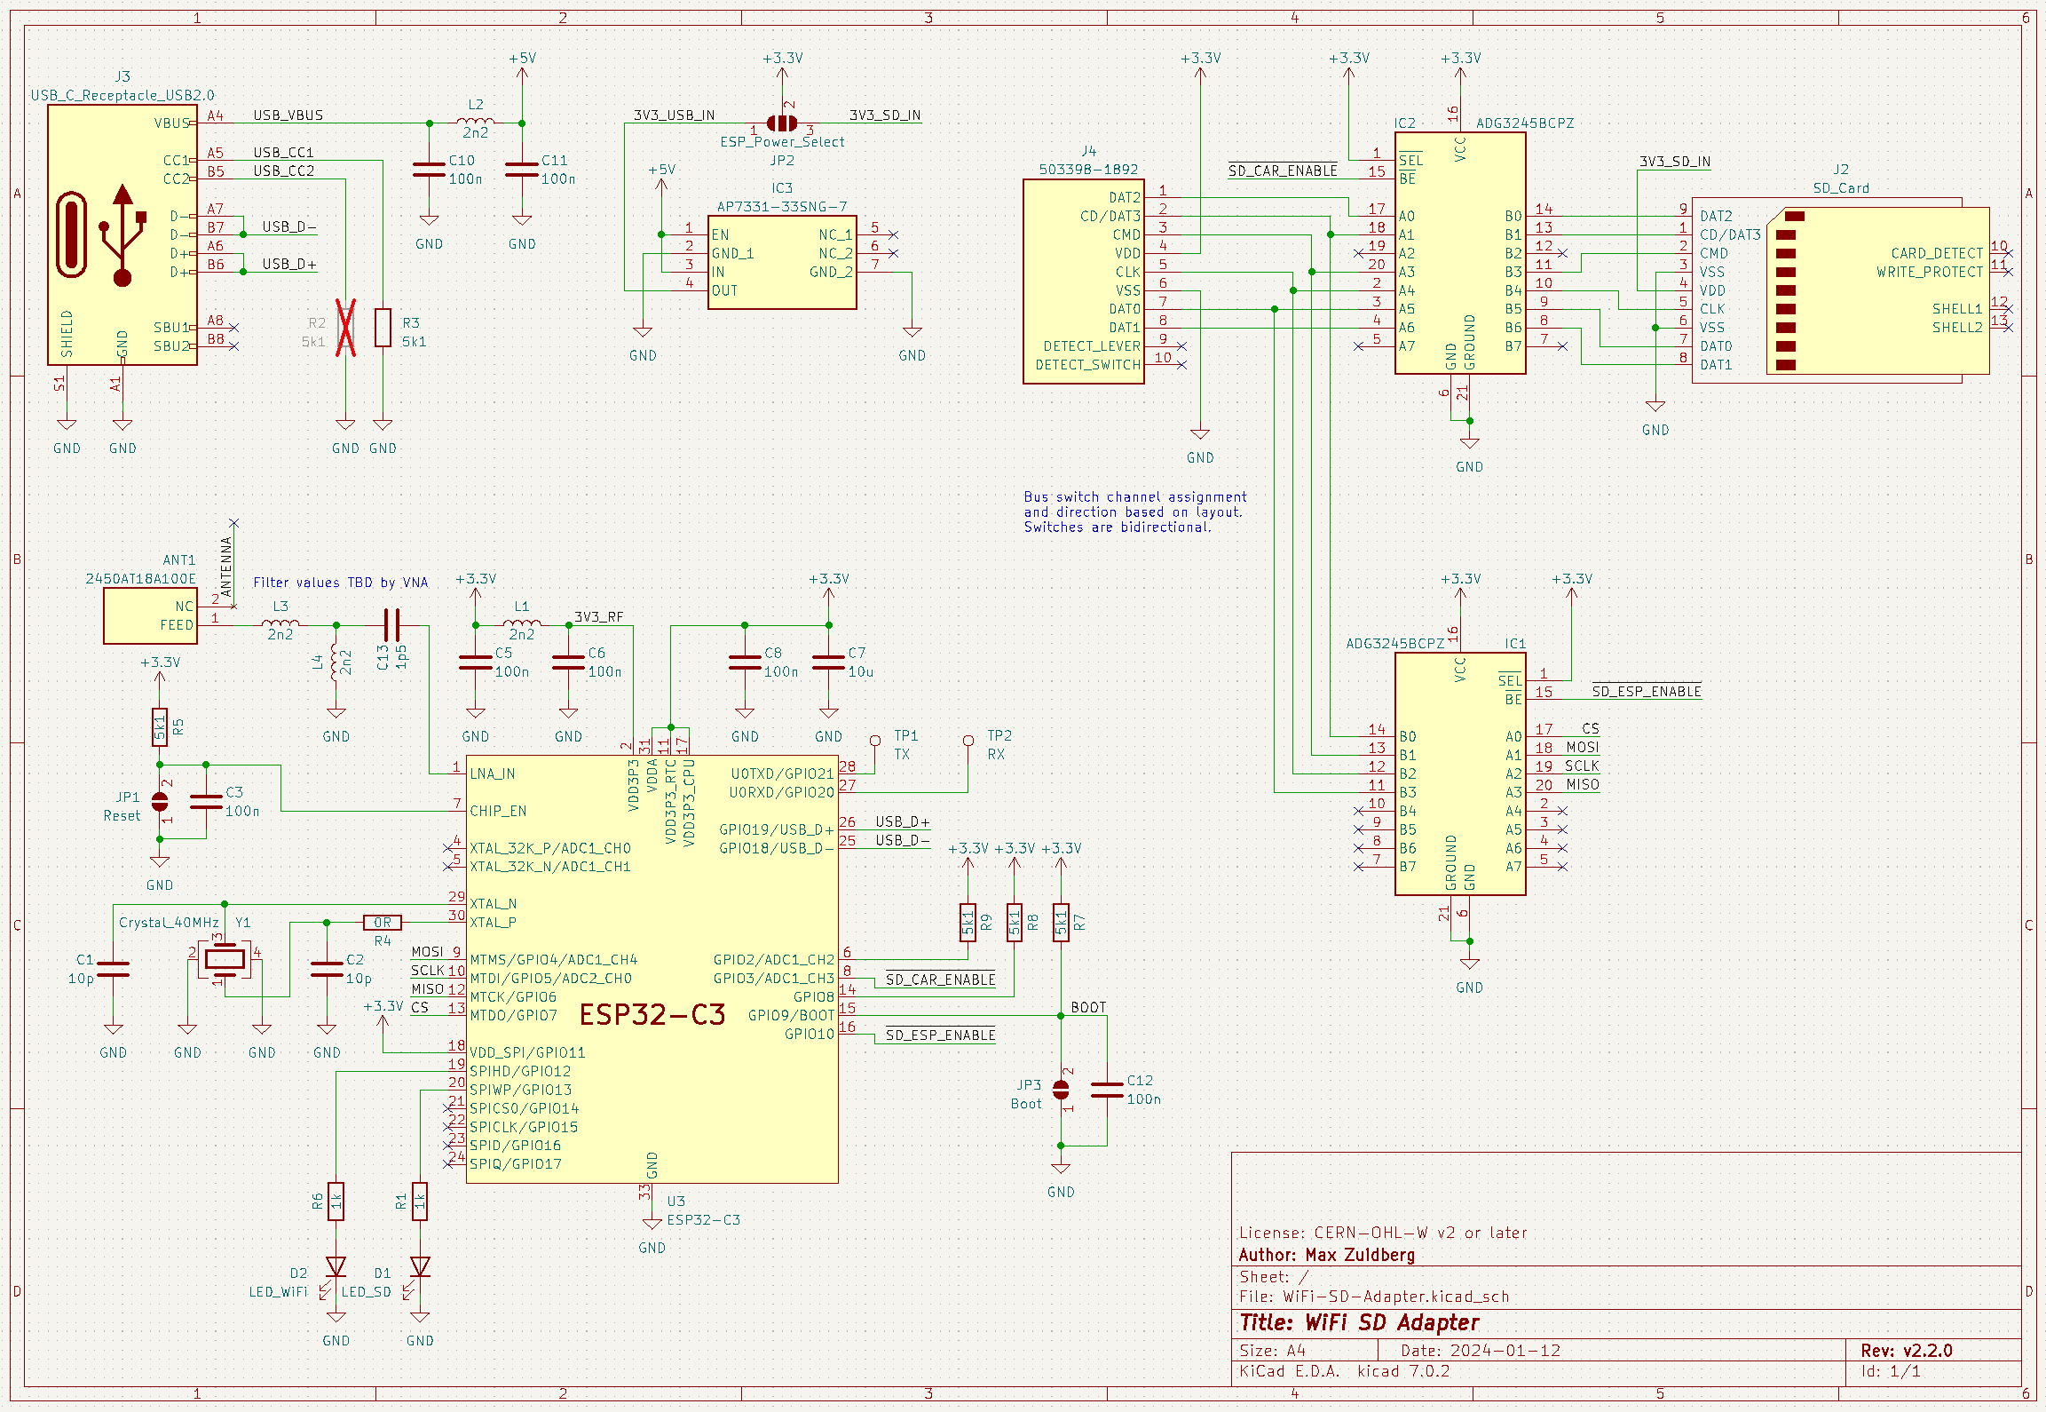2046x1412 pixels.
Task: Select capacitor C7 10u symbol
Action: 829,662
